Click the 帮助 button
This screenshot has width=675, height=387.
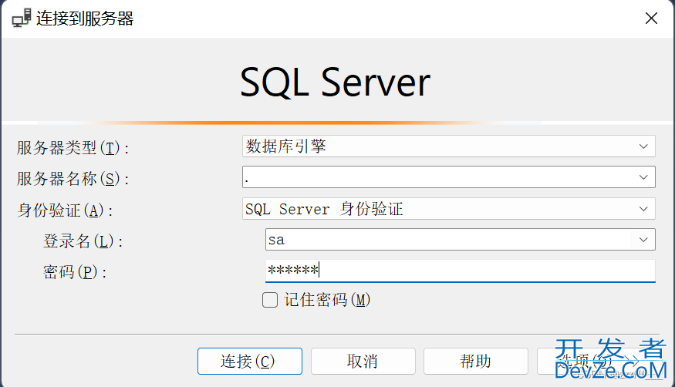[x=476, y=362]
